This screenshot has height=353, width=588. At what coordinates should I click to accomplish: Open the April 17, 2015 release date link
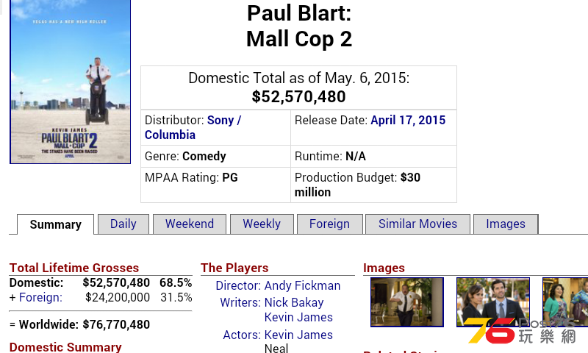point(408,120)
